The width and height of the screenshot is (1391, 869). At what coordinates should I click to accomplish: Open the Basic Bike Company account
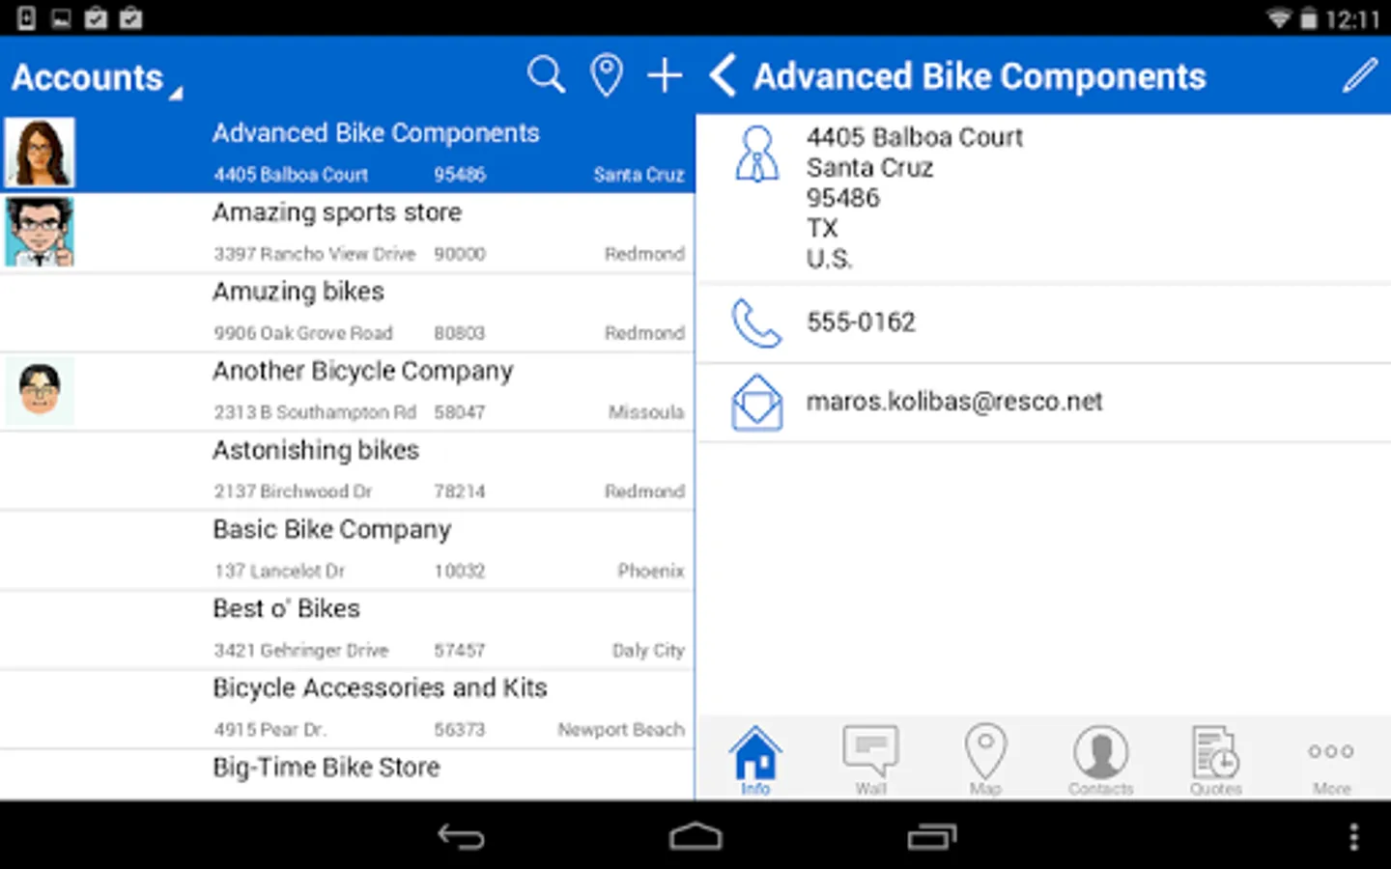pos(347,549)
